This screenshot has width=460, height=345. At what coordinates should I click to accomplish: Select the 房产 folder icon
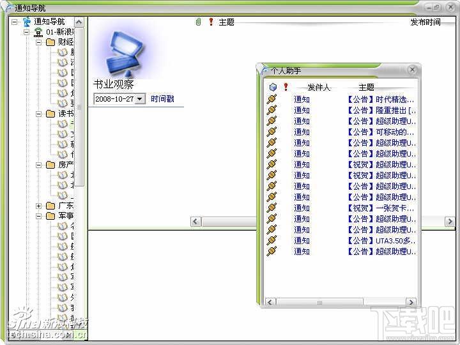pos(50,165)
